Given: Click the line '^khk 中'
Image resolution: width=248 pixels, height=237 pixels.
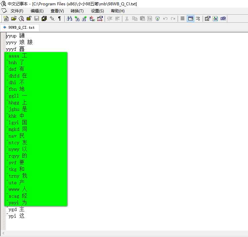Looking at the screenshot, I should click(x=15, y=116).
